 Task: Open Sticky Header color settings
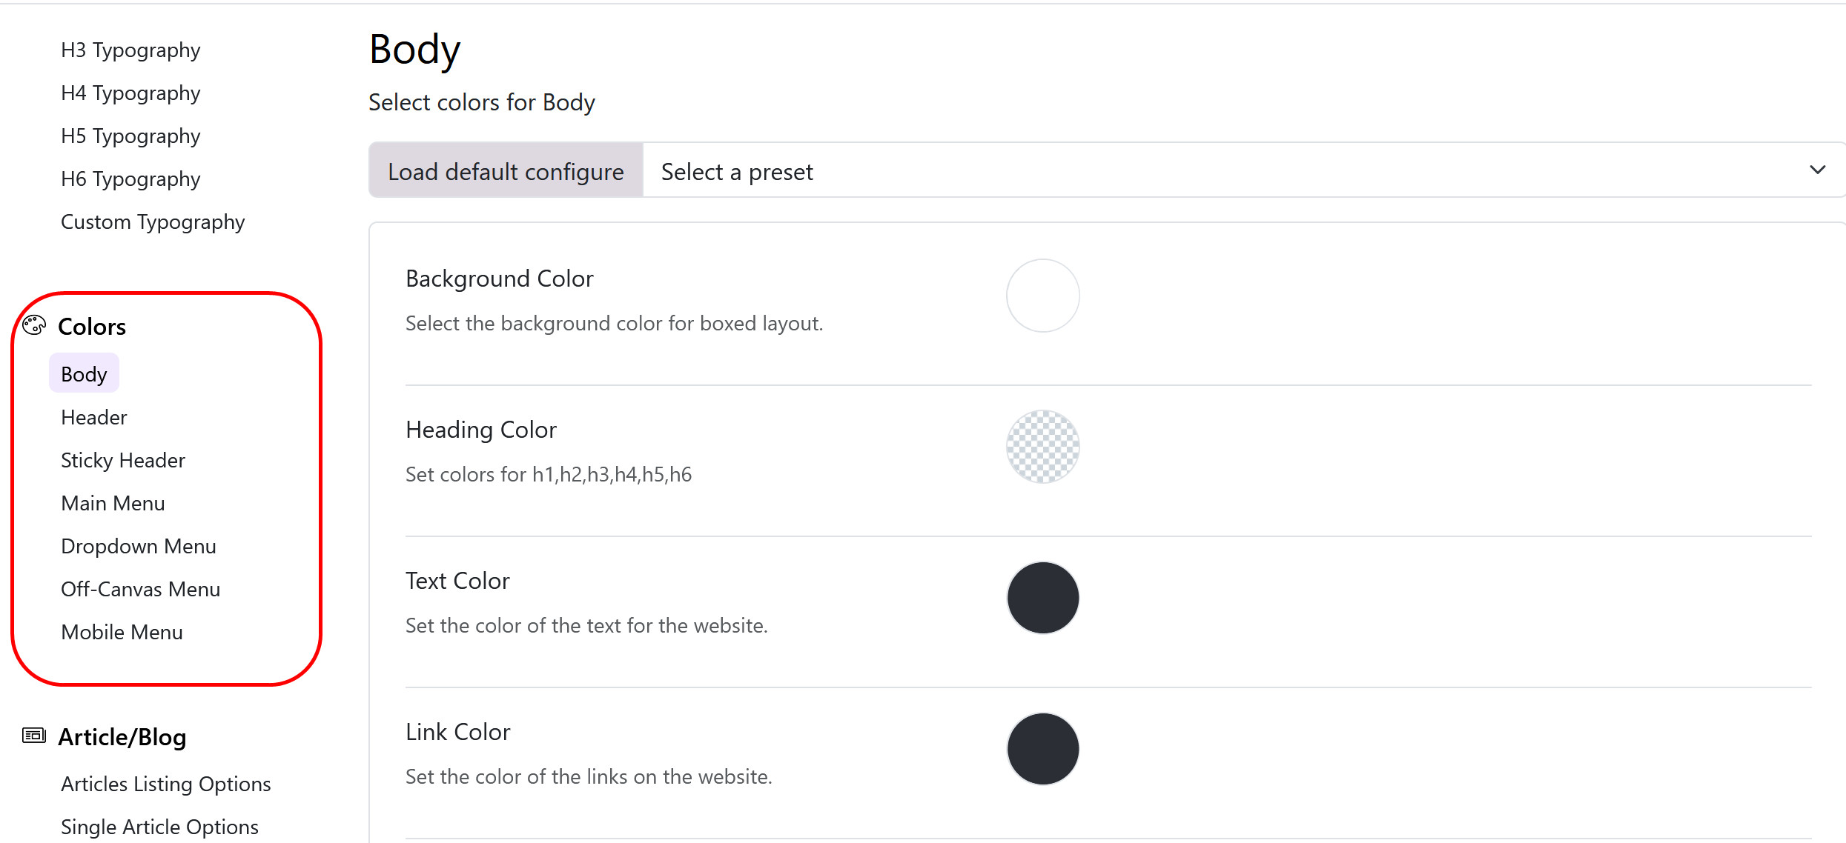(x=123, y=460)
